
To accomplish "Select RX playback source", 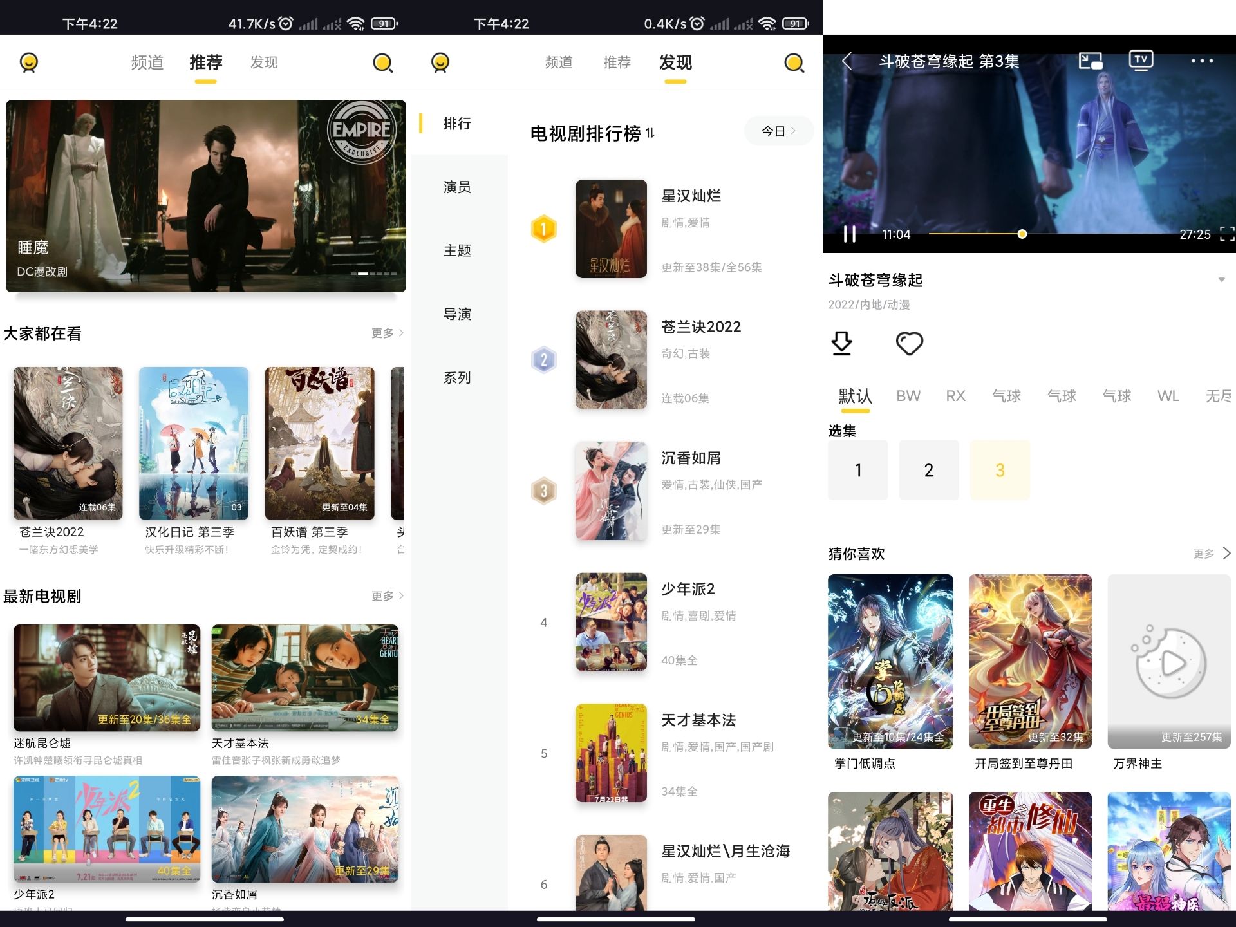I will click(955, 396).
